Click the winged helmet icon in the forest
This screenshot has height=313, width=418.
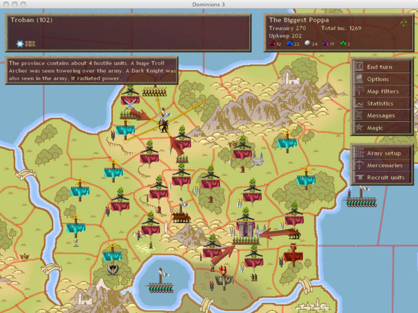point(113,268)
